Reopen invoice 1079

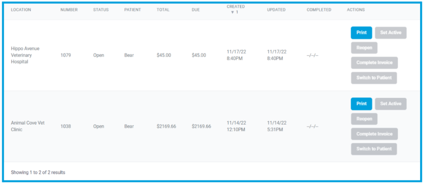[x=364, y=48]
